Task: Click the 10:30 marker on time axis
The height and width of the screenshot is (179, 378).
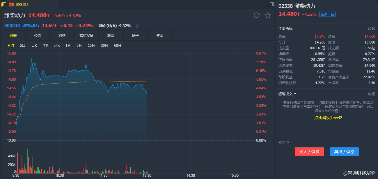Action: [59, 176]
